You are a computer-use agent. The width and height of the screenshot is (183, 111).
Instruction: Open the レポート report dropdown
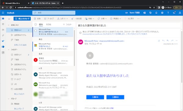63,19
